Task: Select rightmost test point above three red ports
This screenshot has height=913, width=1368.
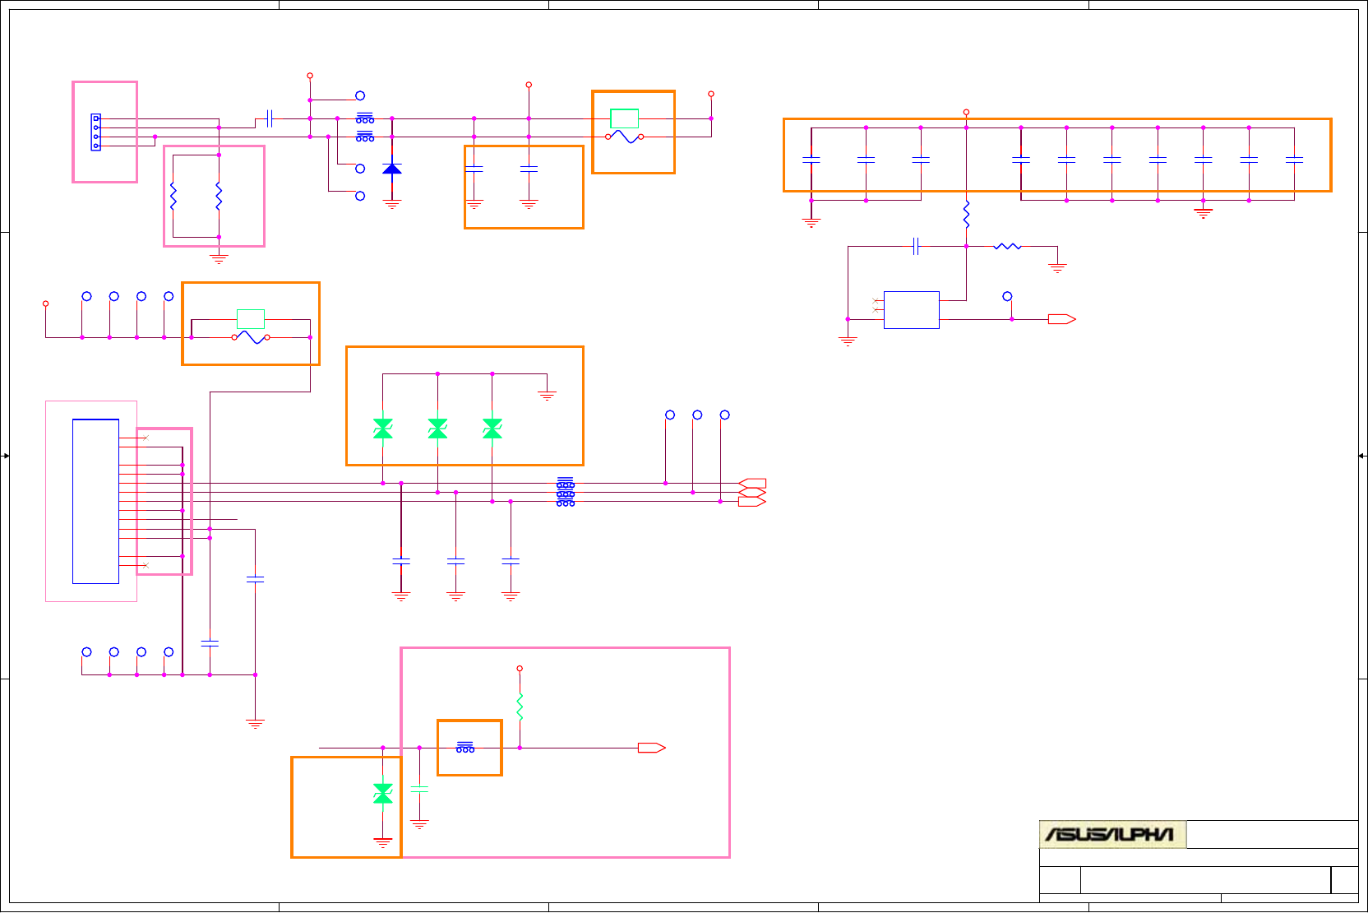Action: click(724, 415)
